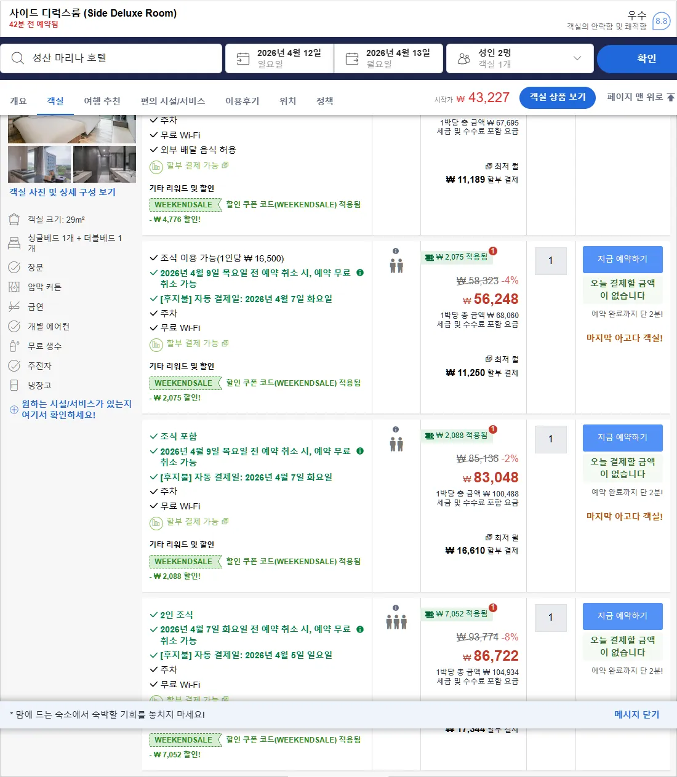Open room quantity selector in 83,048 row
The image size is (677, 777).
551,439
